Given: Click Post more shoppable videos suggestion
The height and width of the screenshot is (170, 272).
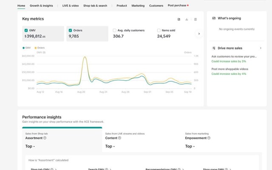Looking at the screenshot, I should (229, 69).
